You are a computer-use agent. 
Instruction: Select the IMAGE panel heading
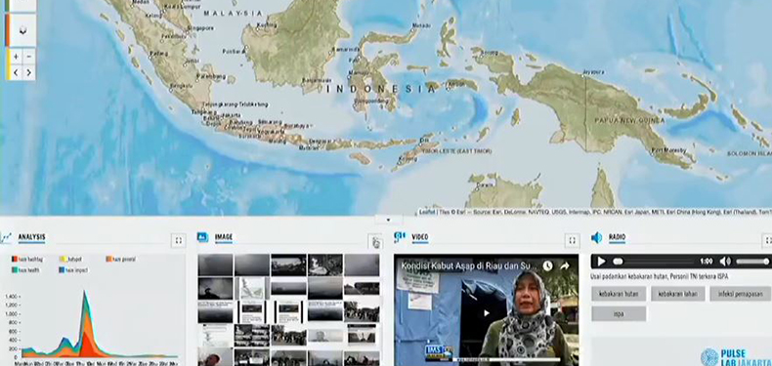[x=224, y=237]
